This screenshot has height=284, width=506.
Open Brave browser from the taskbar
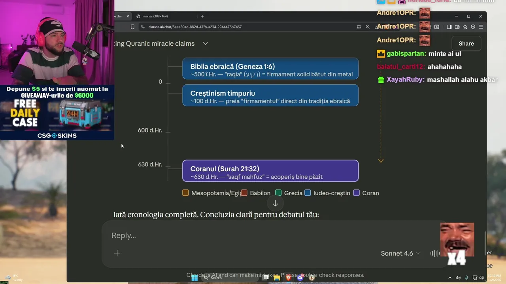289,278
